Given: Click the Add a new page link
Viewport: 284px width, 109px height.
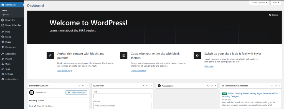Looking at the screenshot, I should 65,70.
